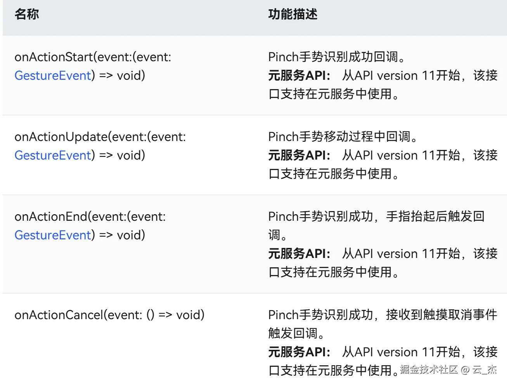This screenshot has width=507, height=385.
Task: Click onActionCancel(event: () => void) cell
Action: (x=109, y=315)
